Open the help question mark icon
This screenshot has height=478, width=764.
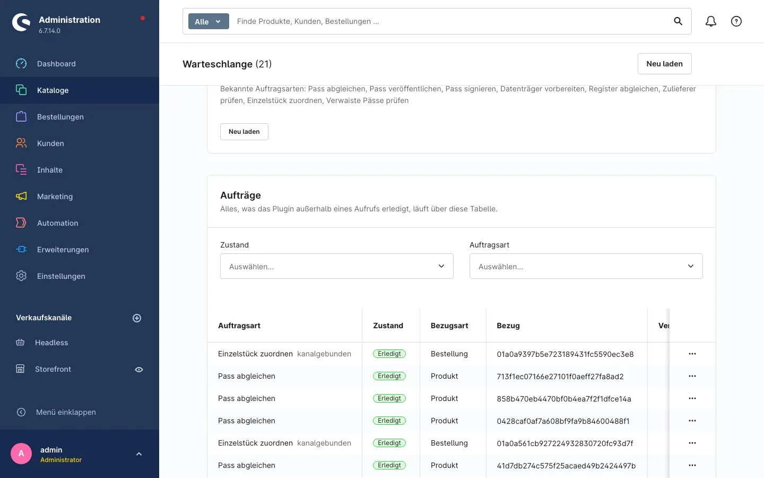(x=736, y=21)
